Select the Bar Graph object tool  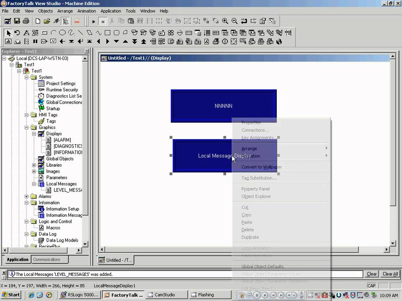pyautogui.click(x=8, y=41)
